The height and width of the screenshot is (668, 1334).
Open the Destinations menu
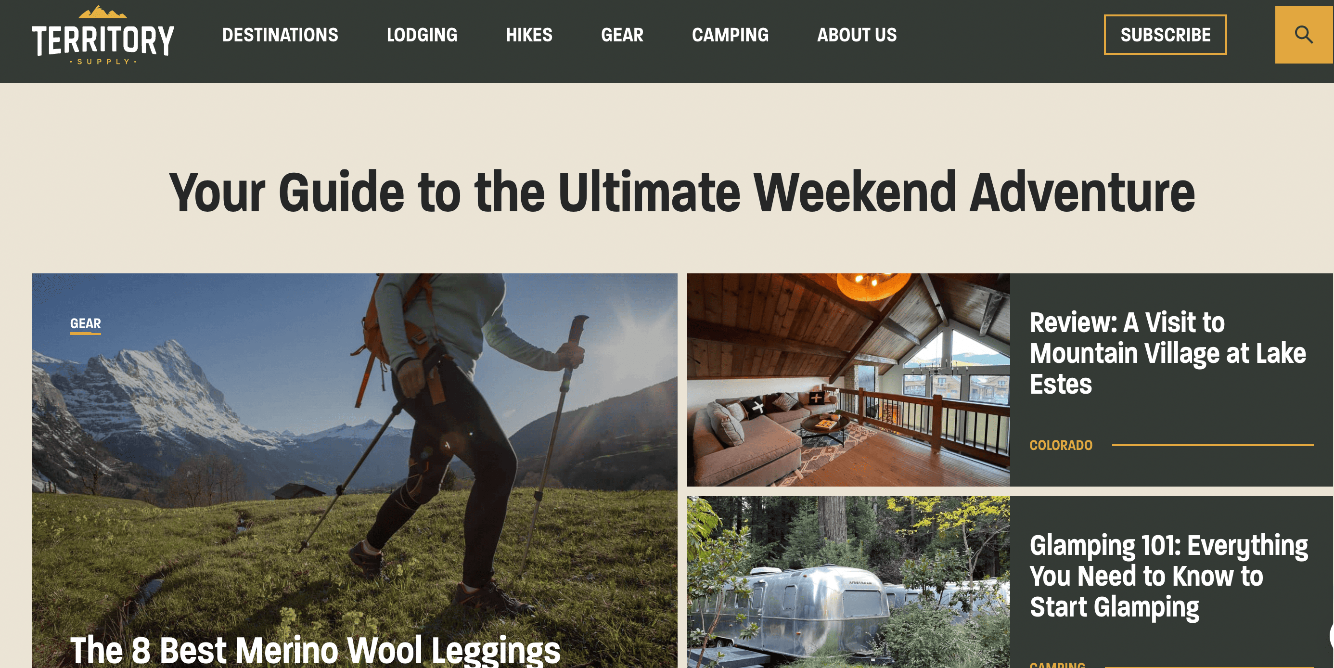[x=280, y=35]
